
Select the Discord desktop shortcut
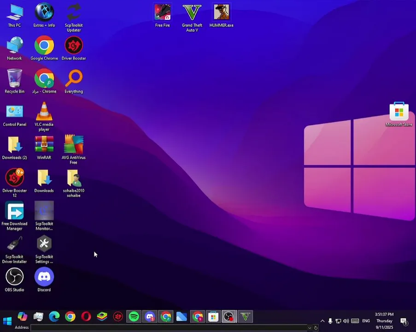tap(44, 280)
